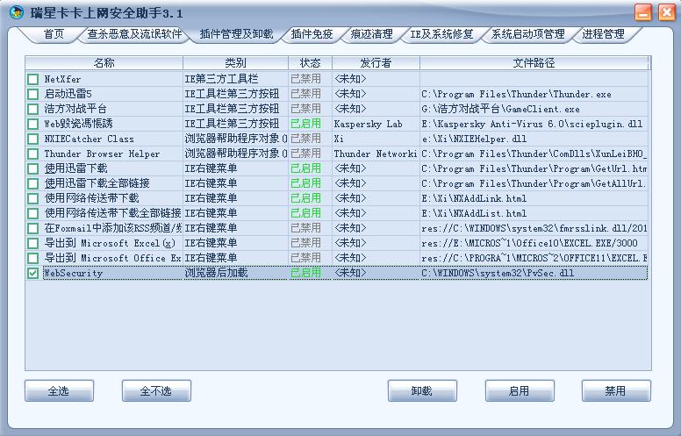Minimize the window with the orange button
The width and height of the screenshot is (681, 436).
point(643,12)
